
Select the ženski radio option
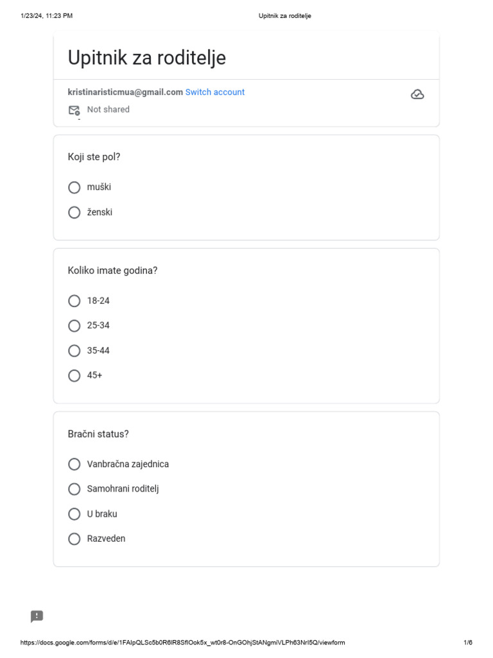coord(74,213)
